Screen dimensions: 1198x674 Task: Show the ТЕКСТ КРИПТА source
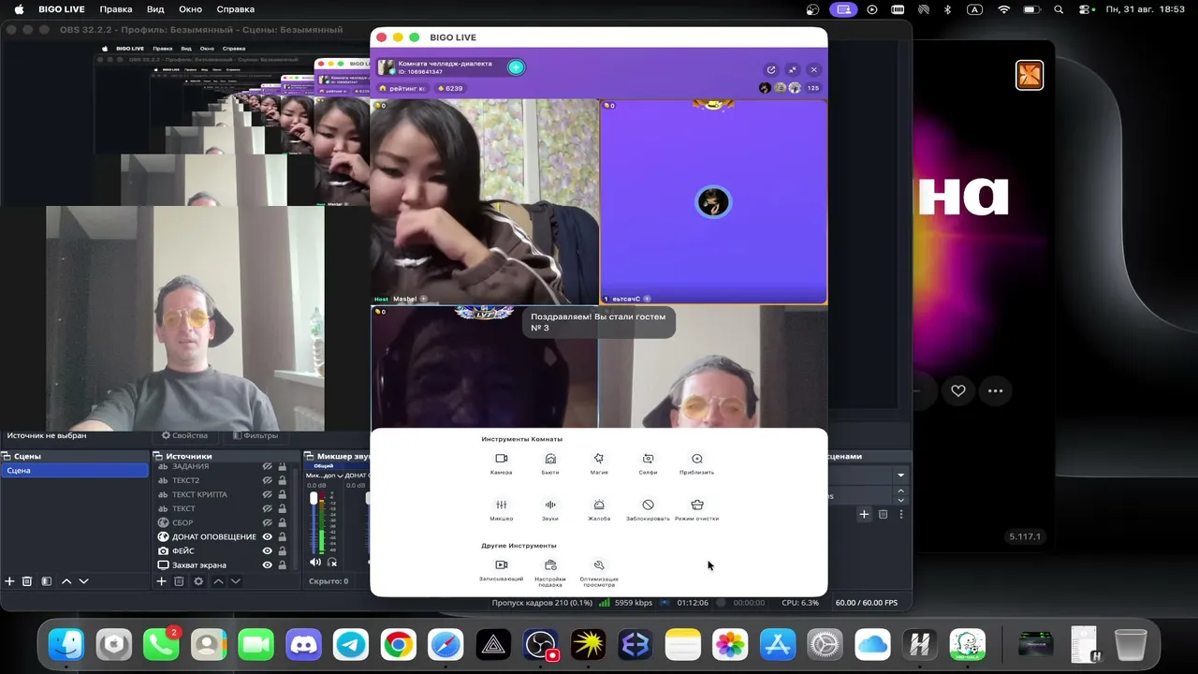tap(267, 494)
